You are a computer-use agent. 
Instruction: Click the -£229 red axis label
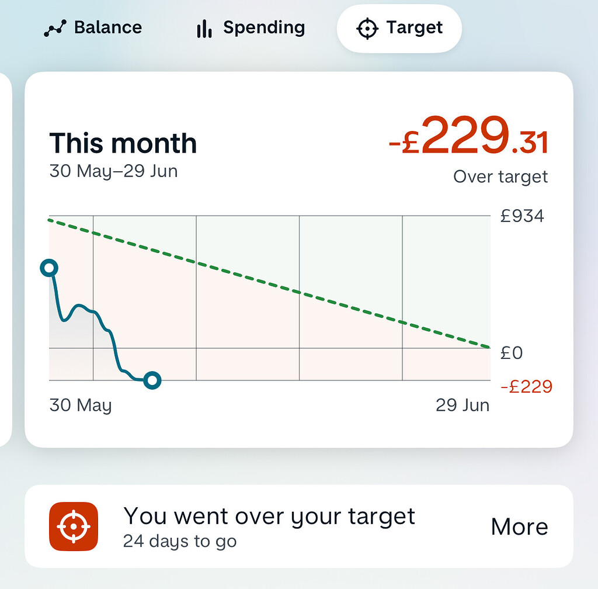(526, 386)
